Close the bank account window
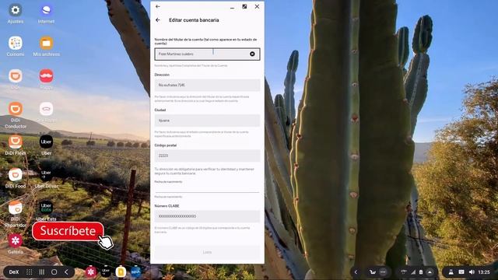Screen dimensions: 498x280 tap(257, 6)
